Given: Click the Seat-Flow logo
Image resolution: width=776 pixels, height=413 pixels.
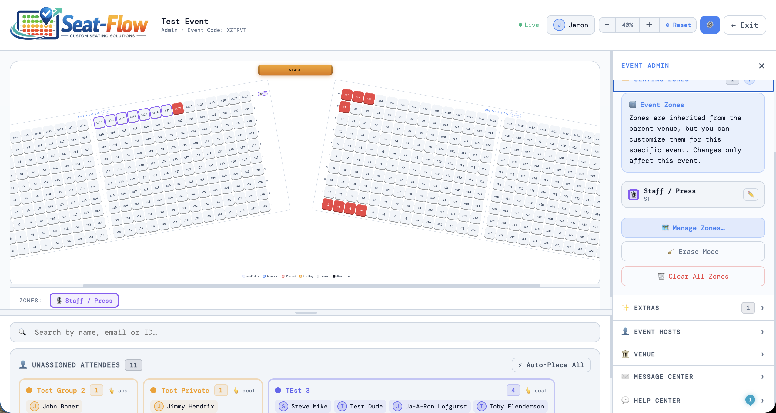Looking at the screenshot, I should point(79,24).
